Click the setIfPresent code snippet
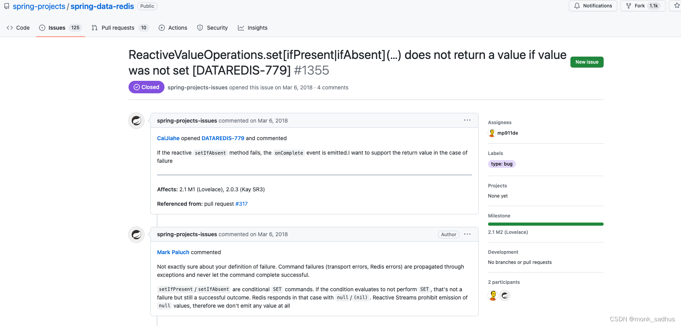This screenshot has height=326, width=681. (x=176, y=289)
